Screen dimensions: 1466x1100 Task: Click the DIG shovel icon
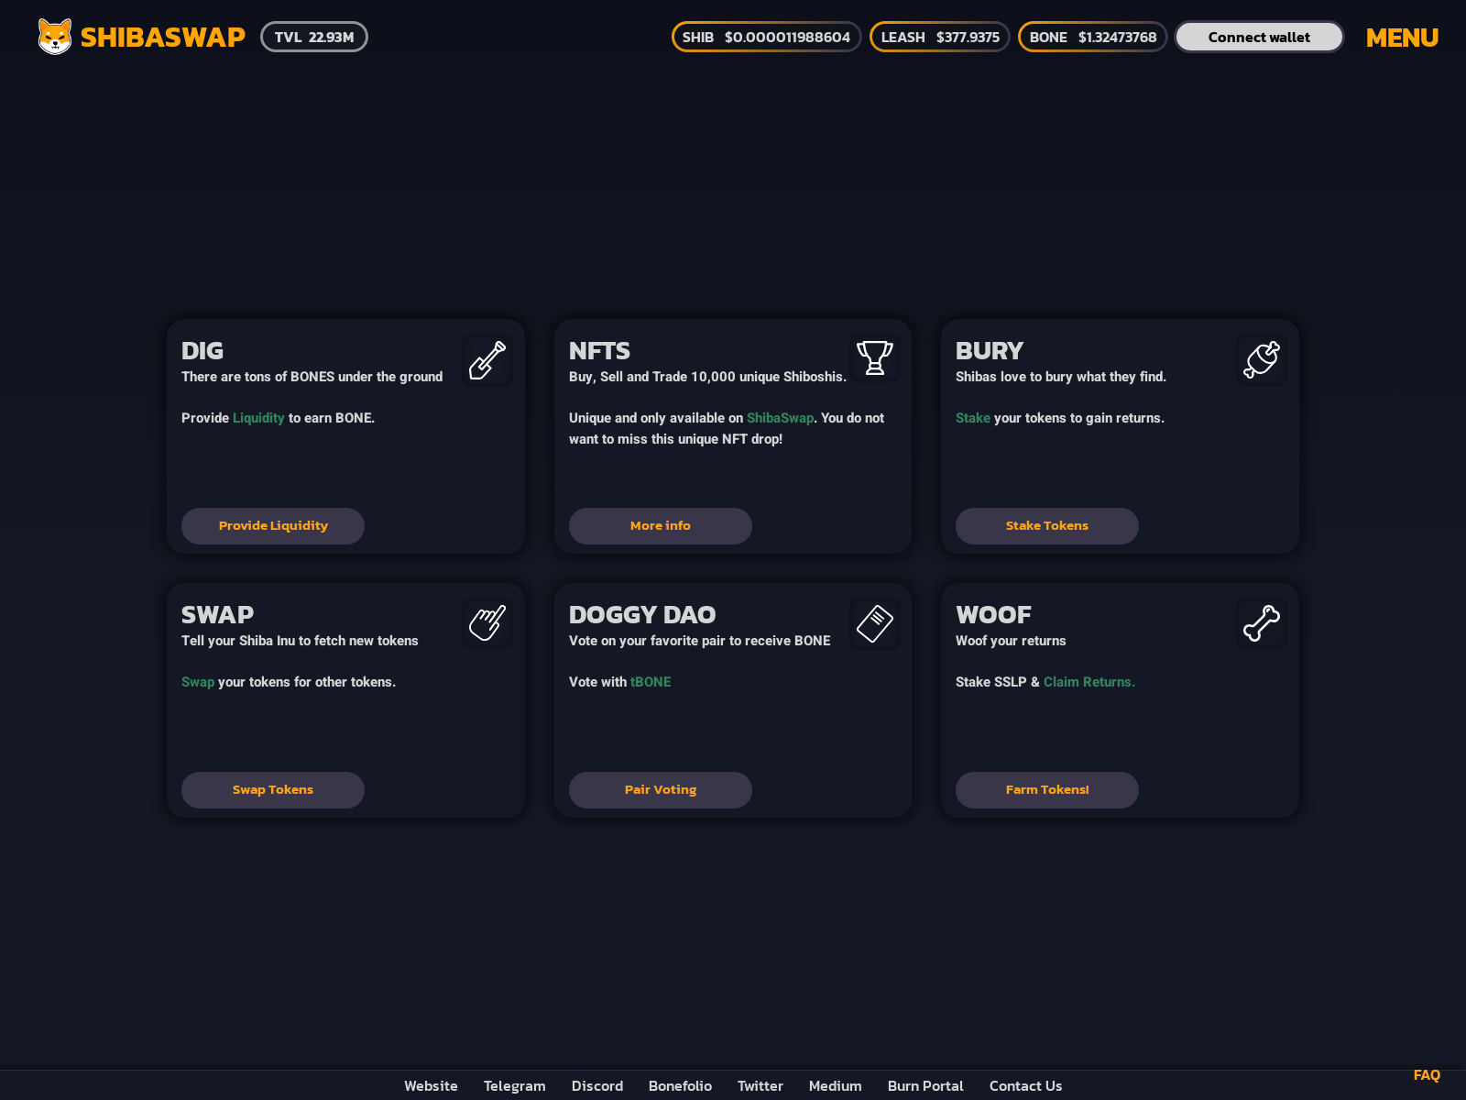(x=487, y=360)
